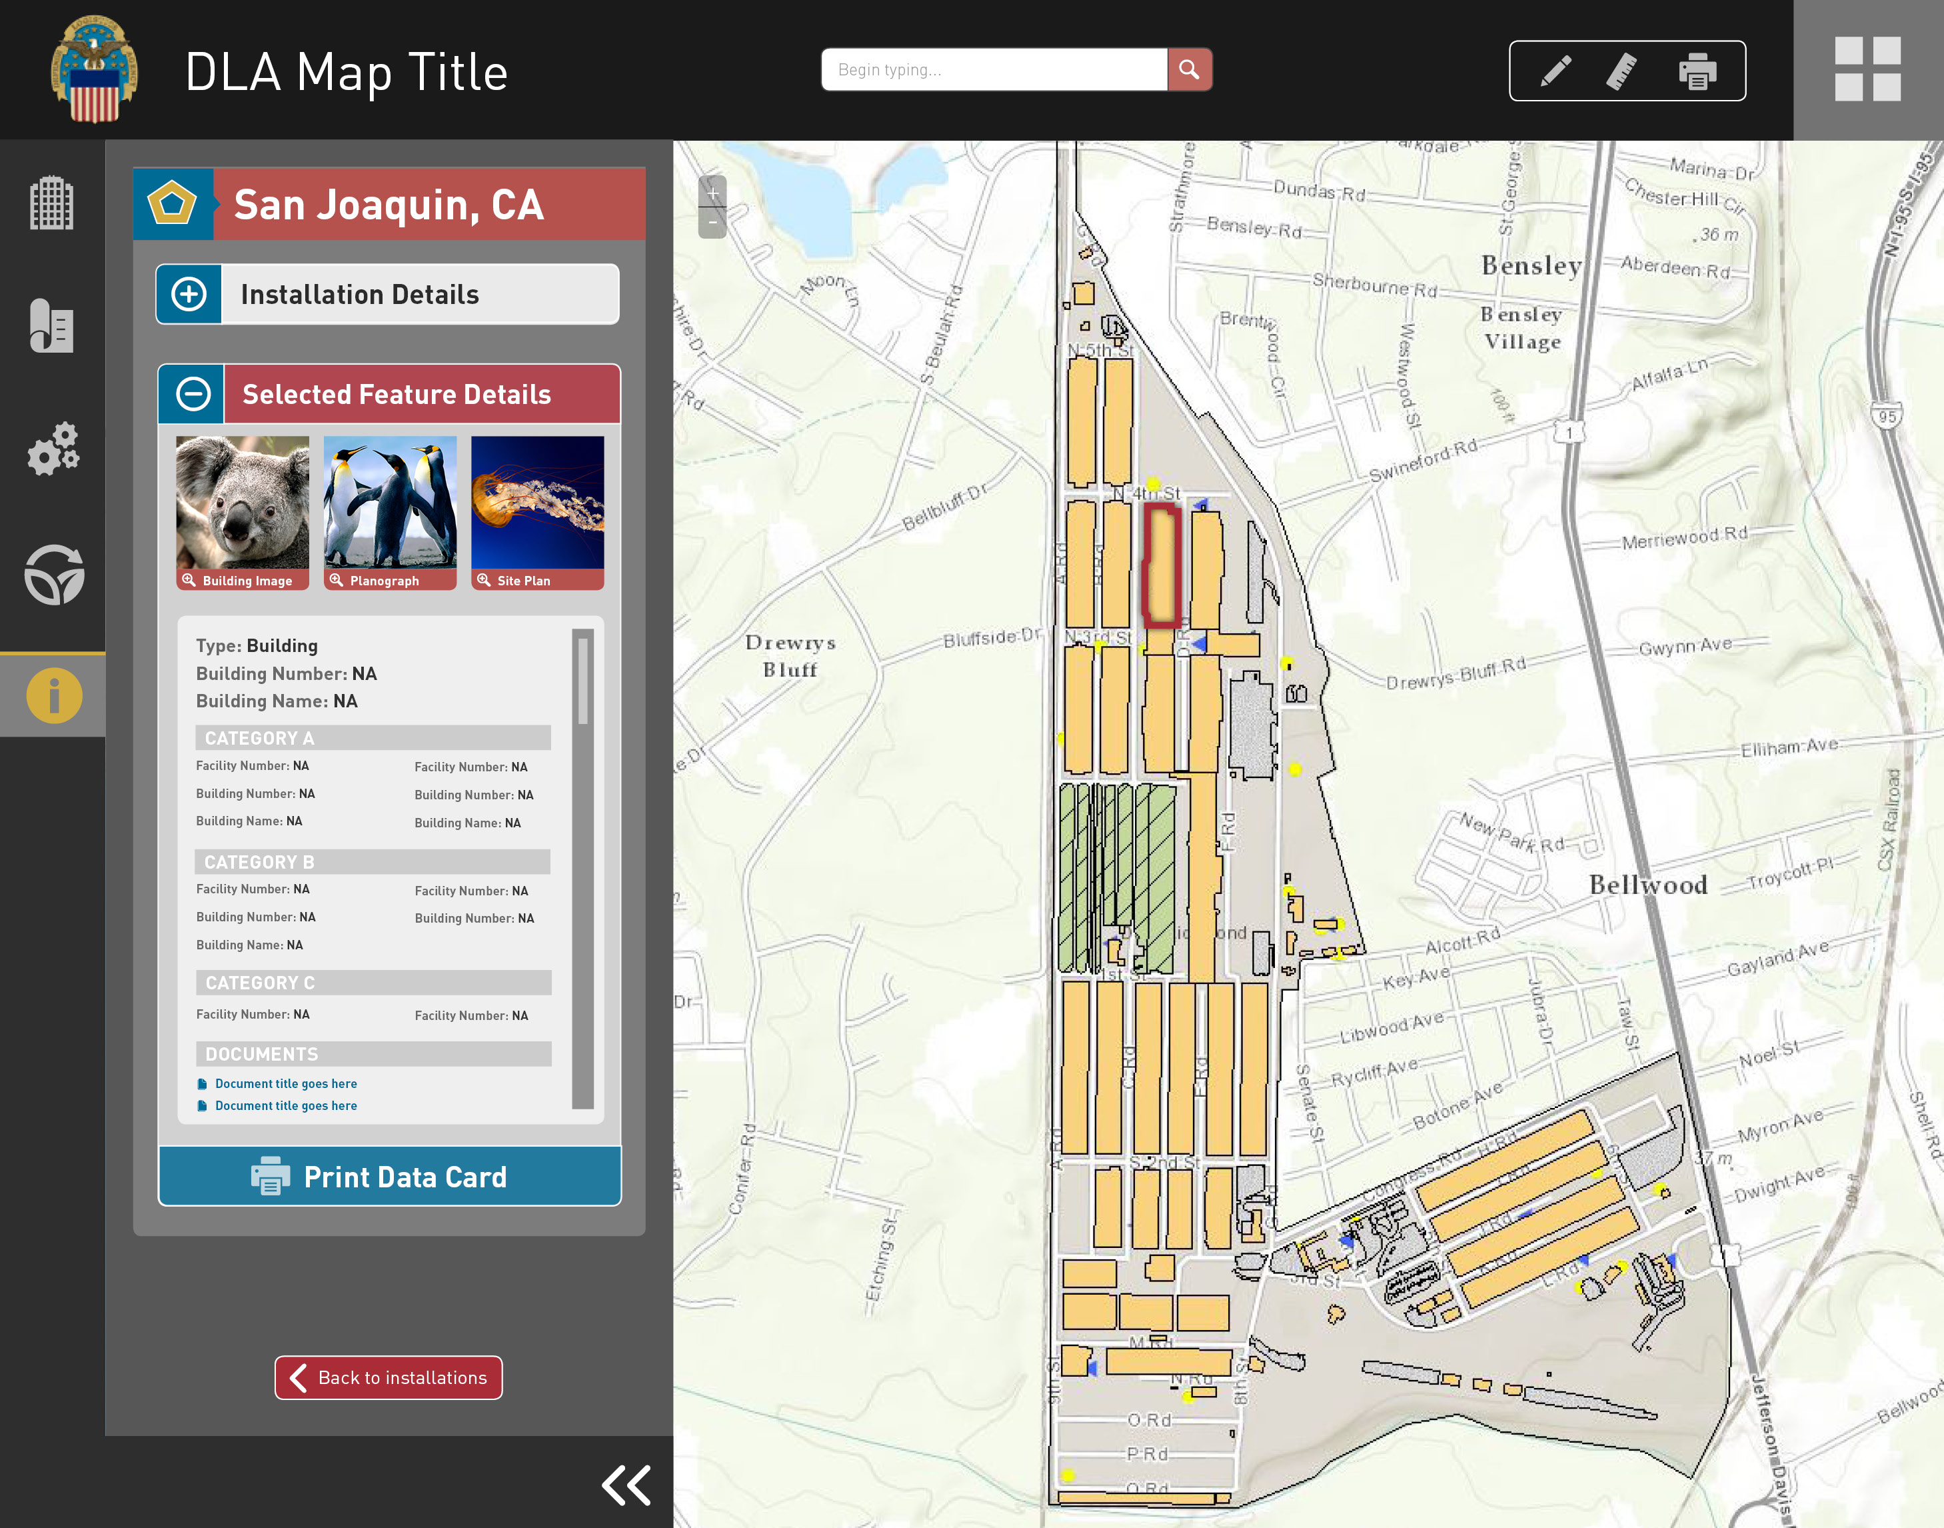1944x1528 pixels.
Task: Open the document-and-bar sidebar icon
Action: pos(52,325)
